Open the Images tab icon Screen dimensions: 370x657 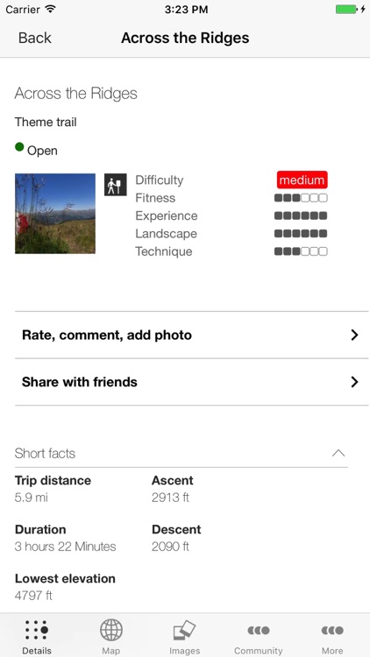(185, 631)
